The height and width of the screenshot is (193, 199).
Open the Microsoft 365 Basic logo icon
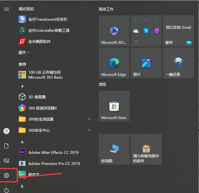pyautogui.click(x=22, y=75)
